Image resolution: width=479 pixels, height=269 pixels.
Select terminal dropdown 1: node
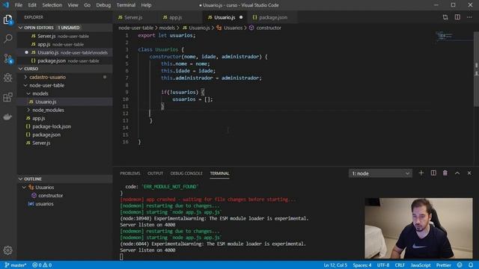coord(380,173)
